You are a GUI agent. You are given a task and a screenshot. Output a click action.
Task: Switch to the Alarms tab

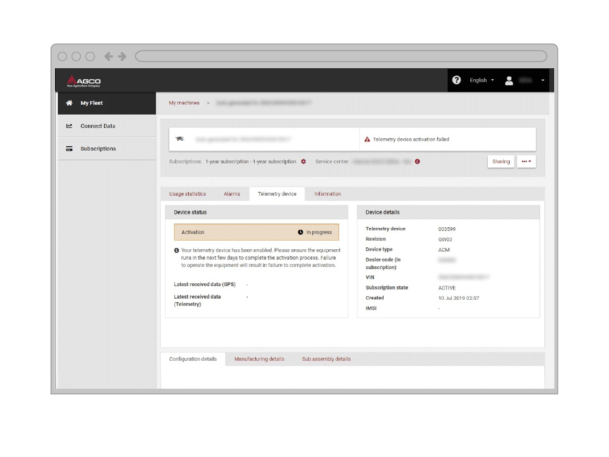pos(232,194)
